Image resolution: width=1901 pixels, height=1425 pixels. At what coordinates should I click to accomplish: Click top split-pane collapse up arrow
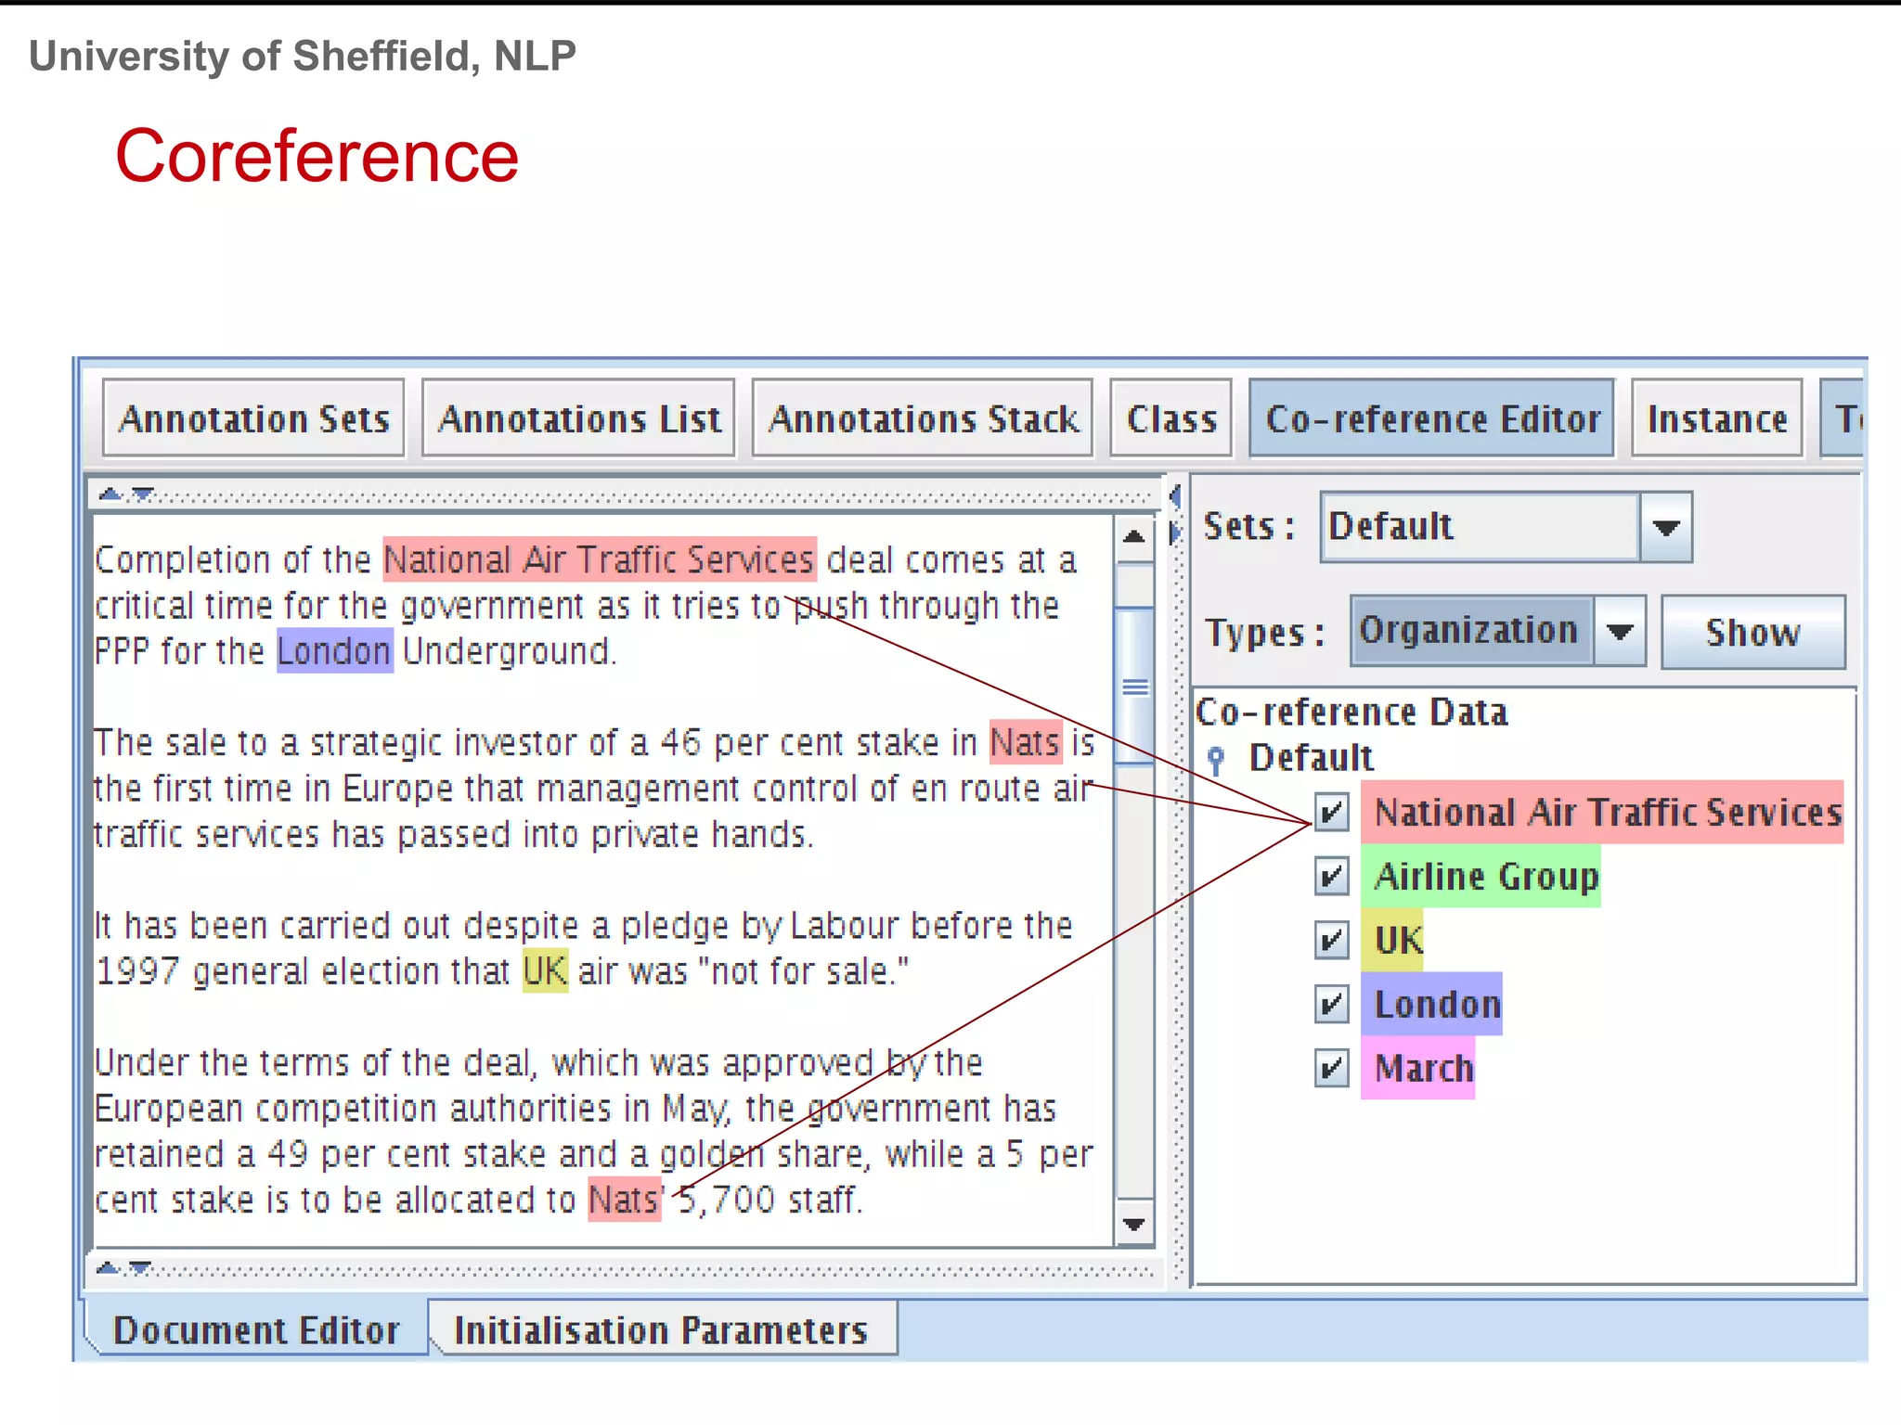(x=110, y=494)
